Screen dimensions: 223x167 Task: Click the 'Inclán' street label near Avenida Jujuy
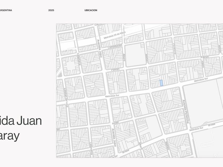coord(115,123)
